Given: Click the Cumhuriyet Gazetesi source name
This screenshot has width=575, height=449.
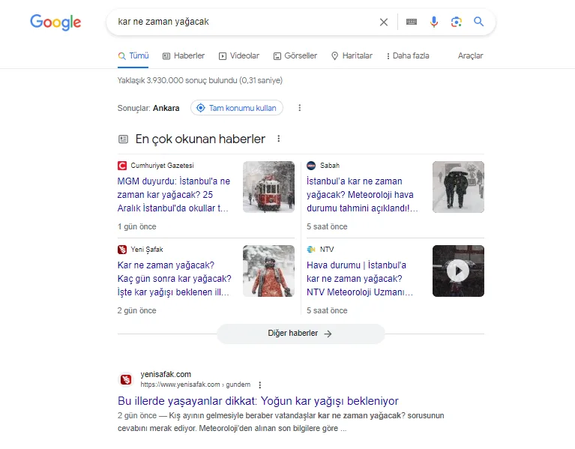Looking at the screenshot, I should coord(162,166).
